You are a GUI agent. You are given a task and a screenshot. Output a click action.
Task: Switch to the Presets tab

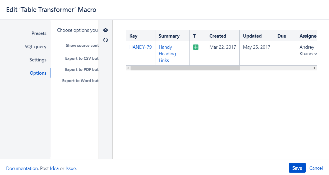coord(39,33)
